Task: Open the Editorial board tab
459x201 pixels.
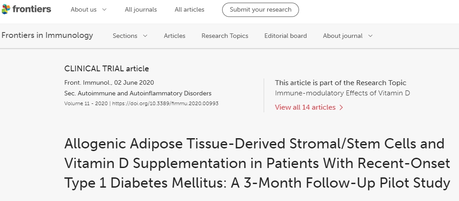Action: (x=286, y=36)
